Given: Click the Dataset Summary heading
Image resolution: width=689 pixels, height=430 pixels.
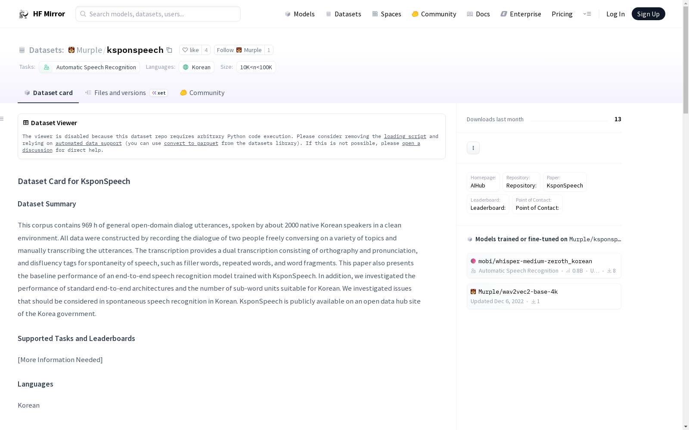Looking at the screenshot, I should (47, 204).
